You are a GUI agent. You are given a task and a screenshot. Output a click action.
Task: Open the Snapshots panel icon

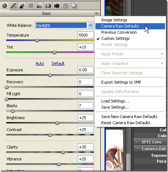(74, 6)
